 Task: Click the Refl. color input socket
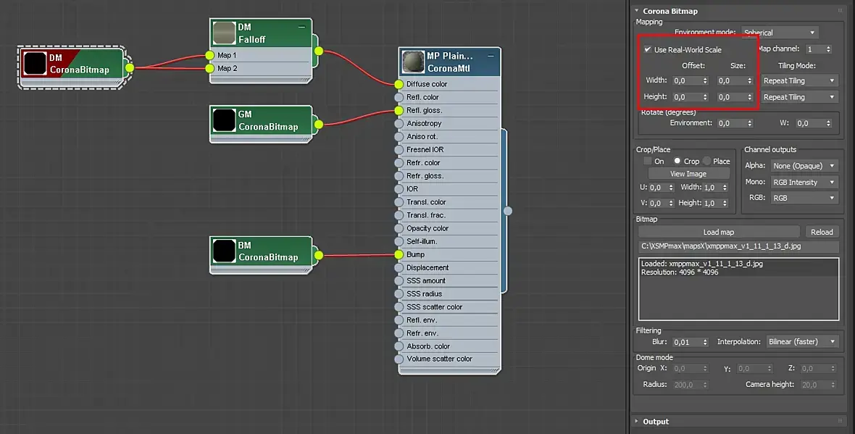[399, 97]
